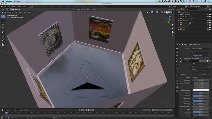Click the Subsurface Color white swatch
Image resolution: width=212 pixels, height=119 pixels.
(201, 90)
